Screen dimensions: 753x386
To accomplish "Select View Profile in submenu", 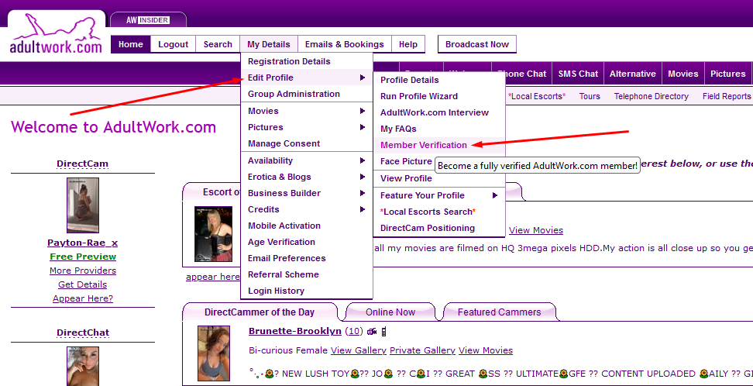I will 439,178.
